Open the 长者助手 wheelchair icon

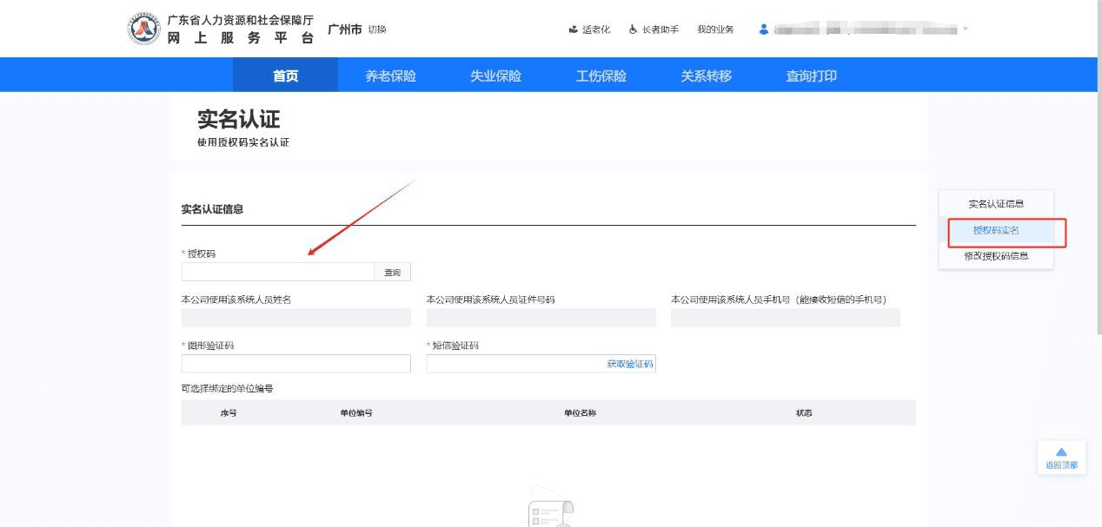click(x=634, y=30)
